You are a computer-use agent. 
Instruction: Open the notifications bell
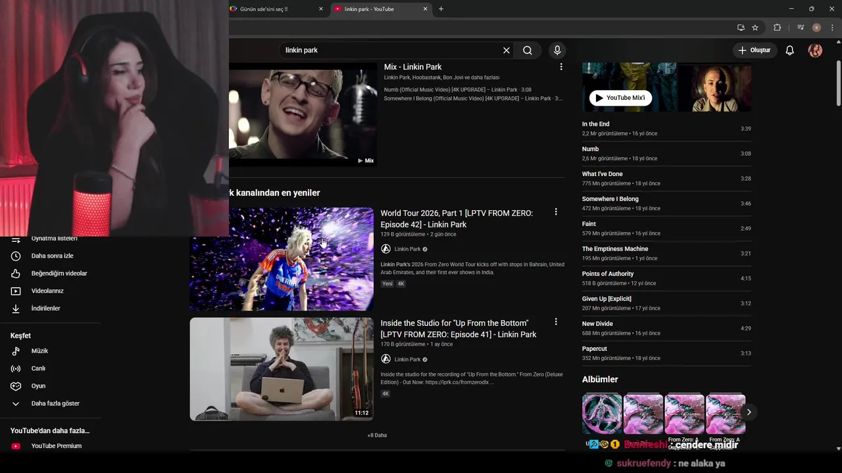tap(790, 50)
